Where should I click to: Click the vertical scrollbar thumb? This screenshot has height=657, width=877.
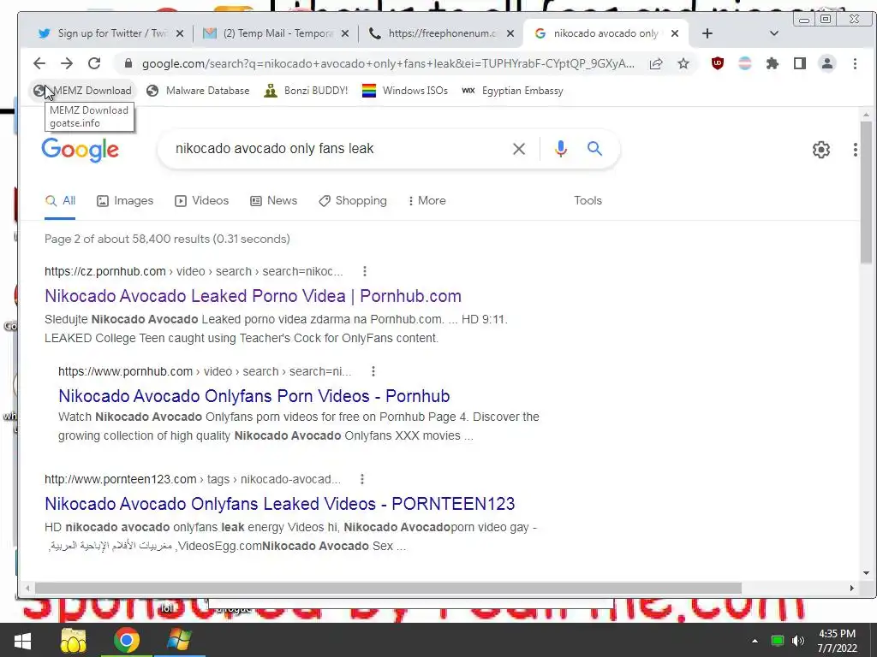(x=866, y=192)
